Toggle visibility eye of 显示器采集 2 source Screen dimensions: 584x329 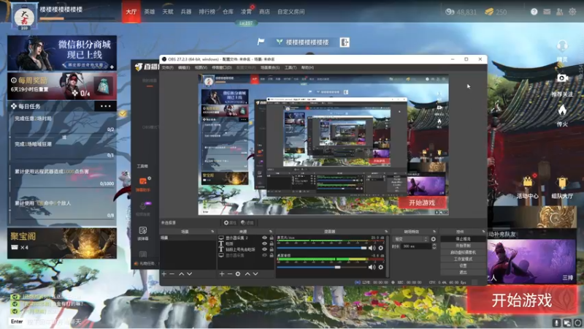(x=264, y=238)
